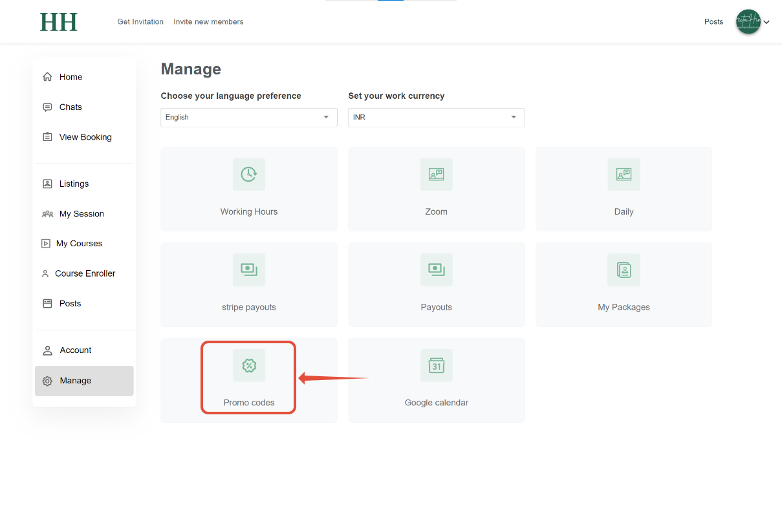Click the Get Invitation link
This screenshot has width=782, height=521.
[140, 22]
